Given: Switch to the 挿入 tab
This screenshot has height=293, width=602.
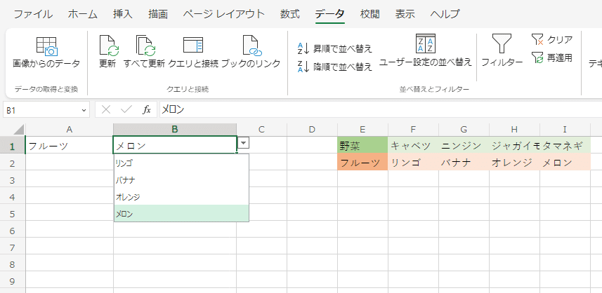Looking at the screenshot, I should 123,14.
